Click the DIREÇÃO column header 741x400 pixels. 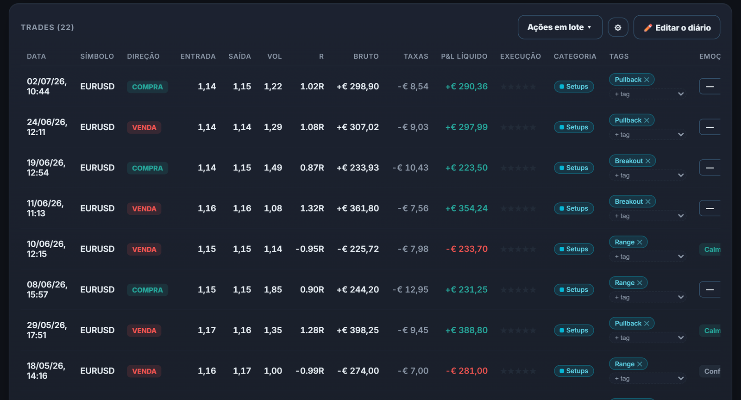coord(143,56)
